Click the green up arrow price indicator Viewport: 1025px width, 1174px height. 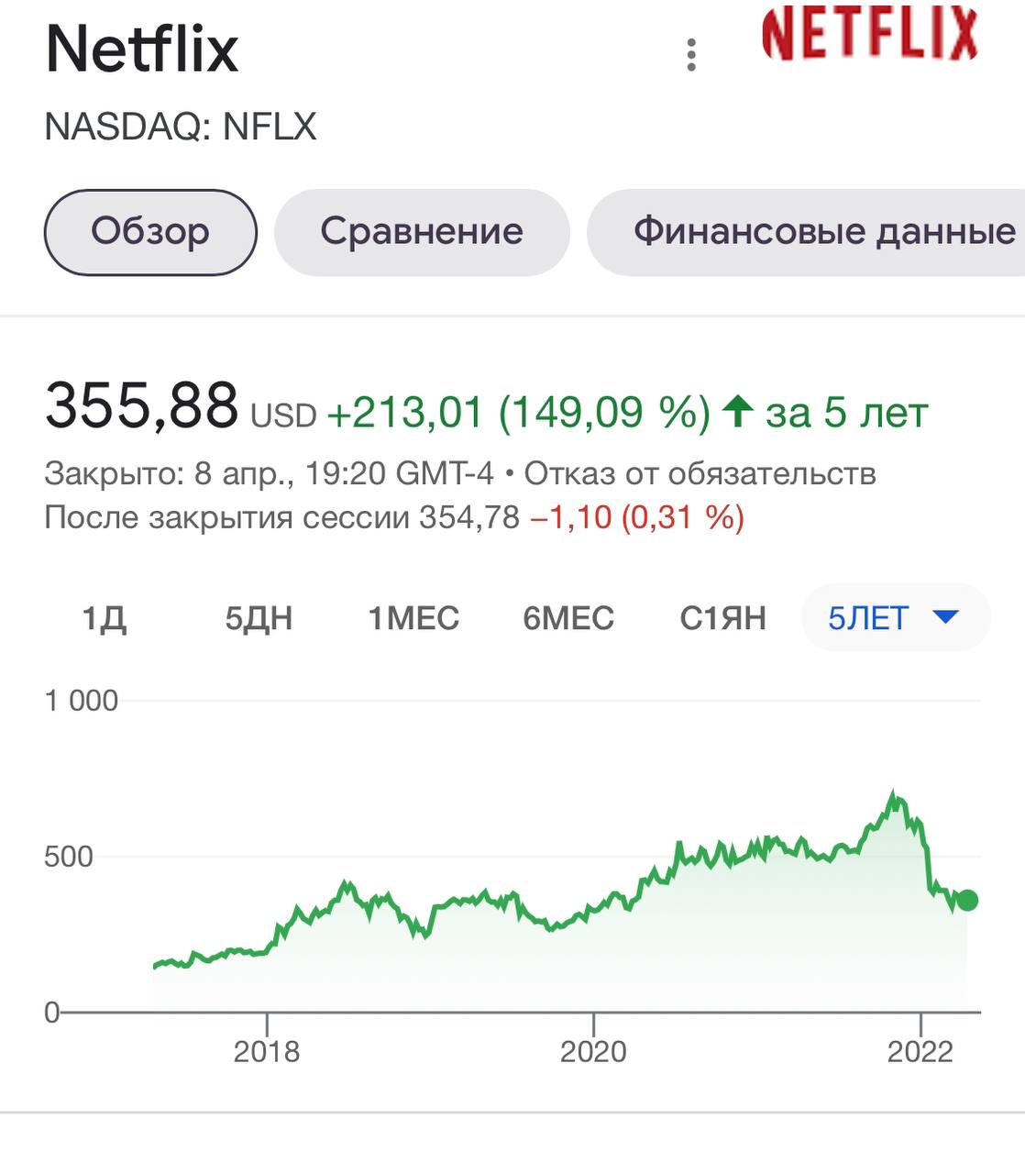(x=737, y=411)
